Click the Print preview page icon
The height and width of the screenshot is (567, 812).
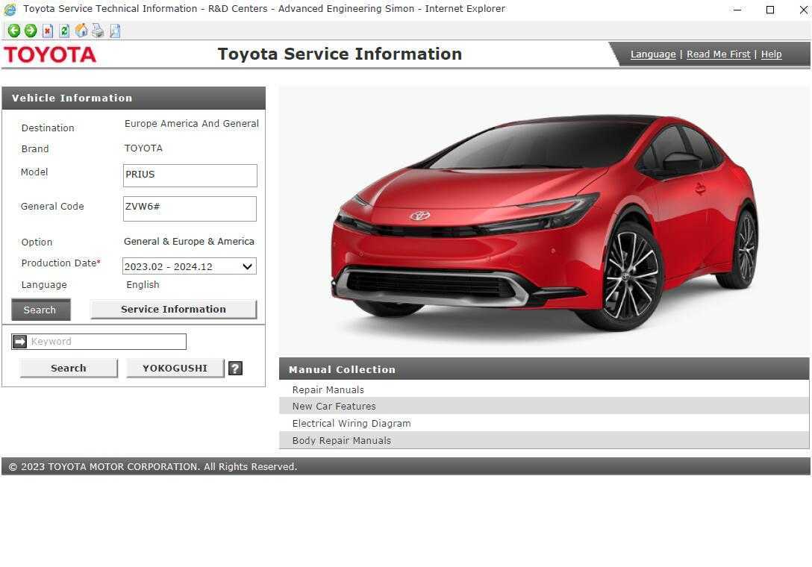tap(115, 31)
